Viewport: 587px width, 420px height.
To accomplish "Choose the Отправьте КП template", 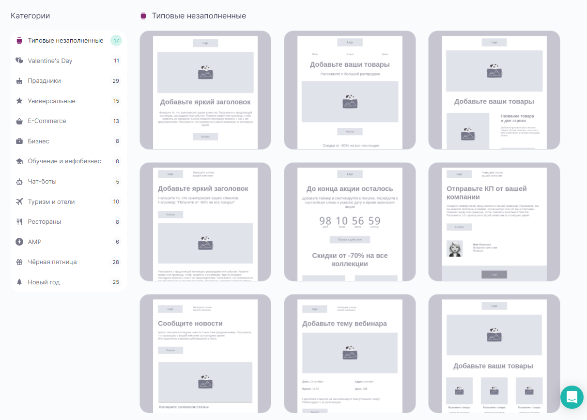I will (494, 222).
